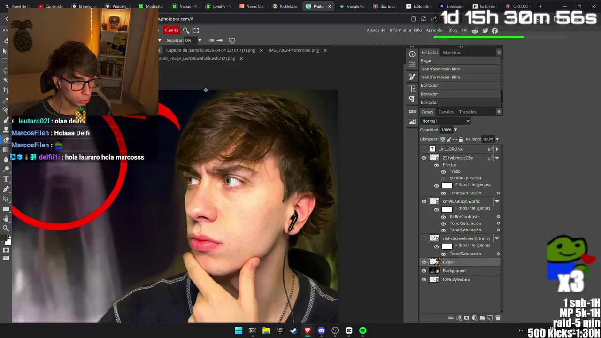Toggle lock transparent pixels checker icon
The width and height of the screenshot is (601, 338).
pyautogui.click(x=443, y=139)
